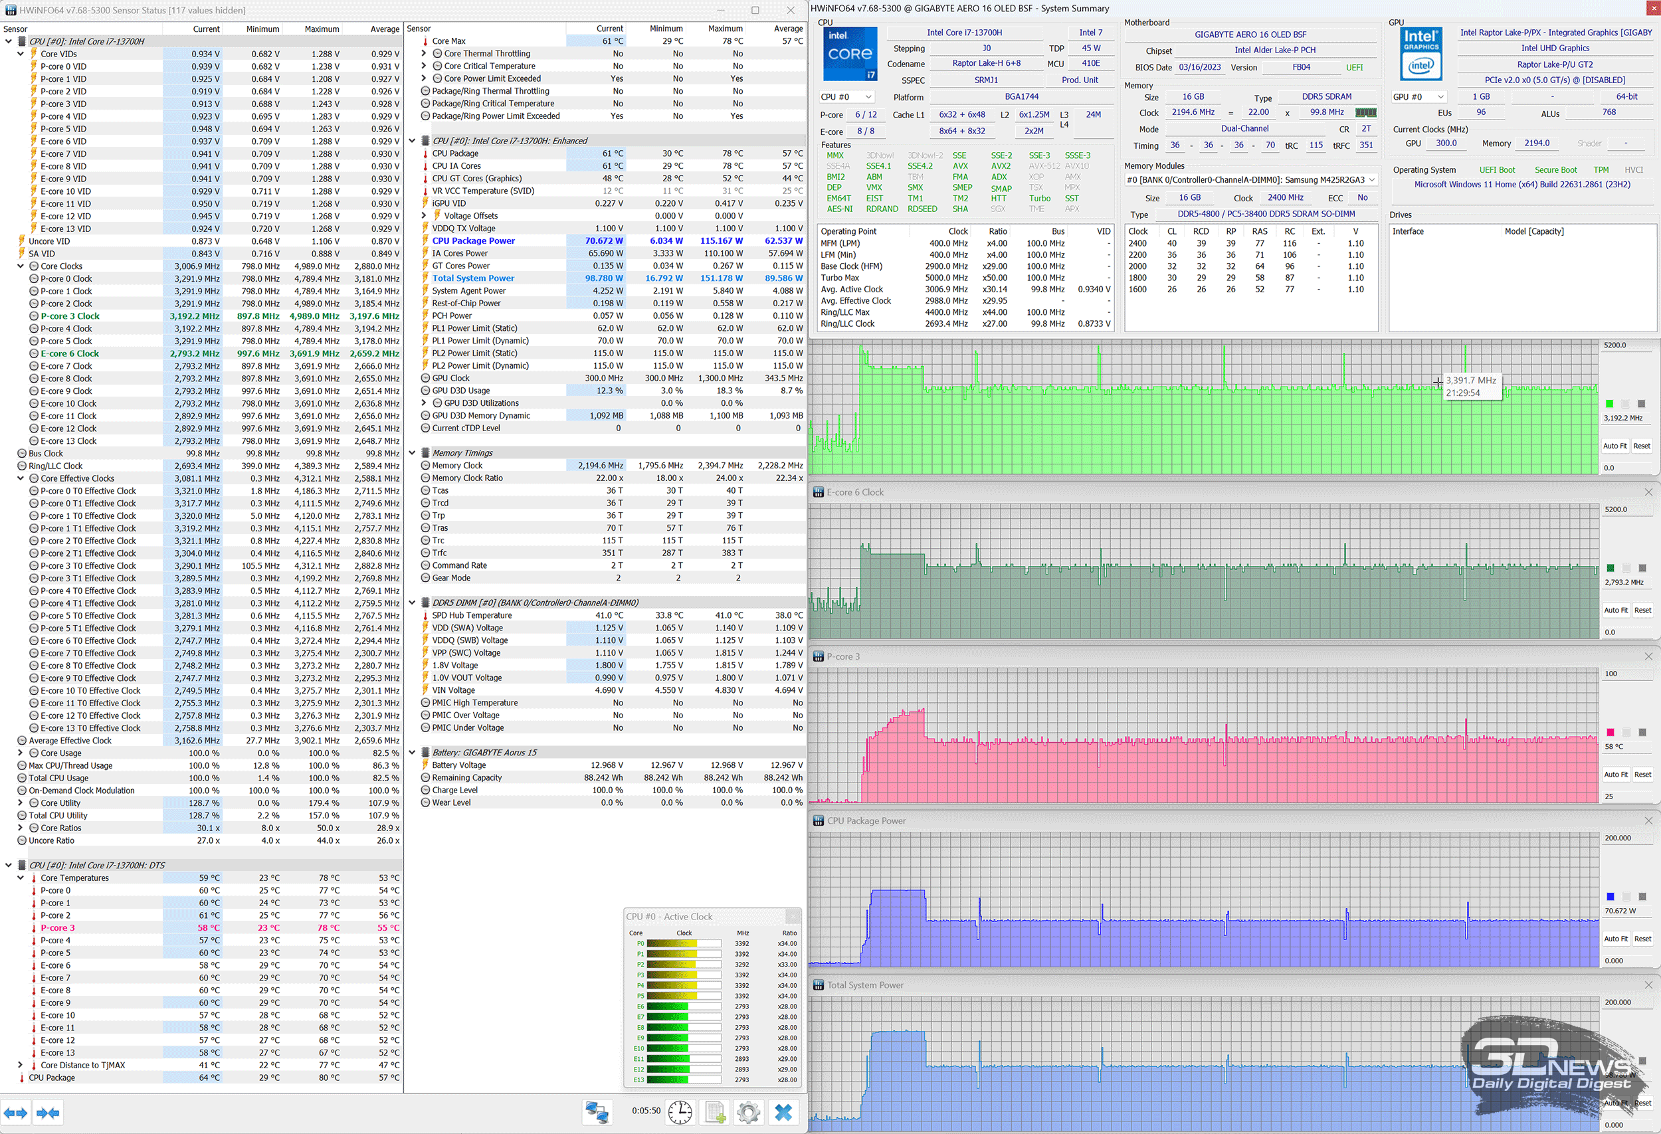Click the lightning icon beside CPU Package Power
This screenshot has height=1134, width=1661.
tap(425, 240)
